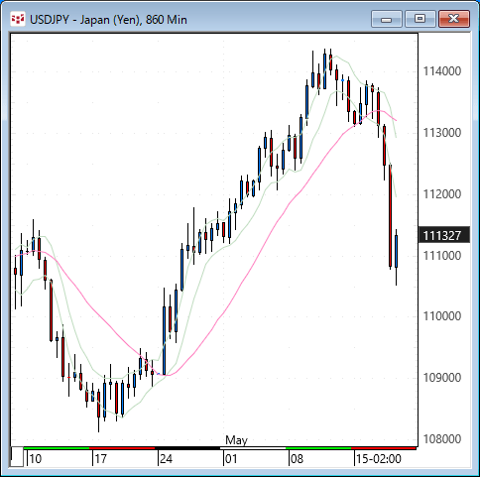Click the 110000 price axis label
Image resolution: width=480 pixels, height=477 pixels.
[x=442, y=316]
